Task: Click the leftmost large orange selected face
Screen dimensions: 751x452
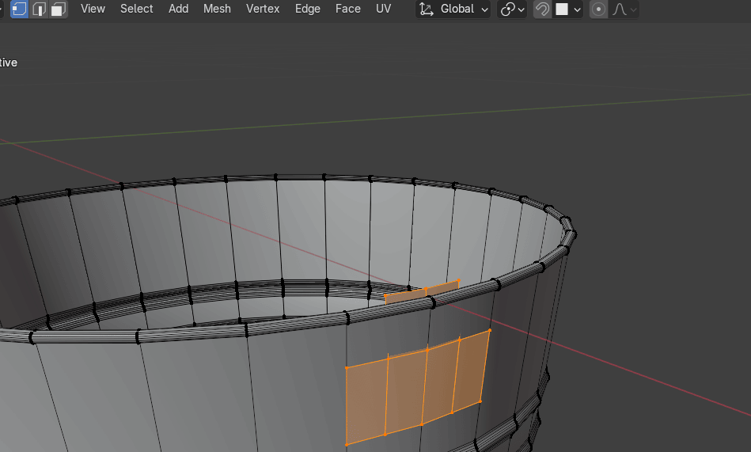Action: 366,400
